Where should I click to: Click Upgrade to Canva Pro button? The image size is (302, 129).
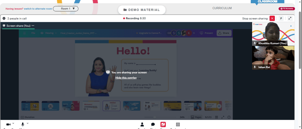149,33
